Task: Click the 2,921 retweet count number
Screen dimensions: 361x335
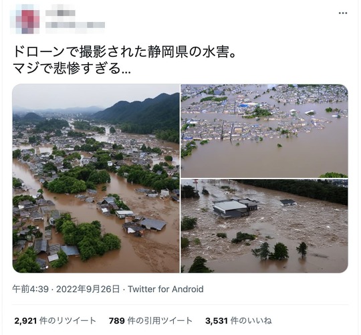Action: (x=25, y=321)
